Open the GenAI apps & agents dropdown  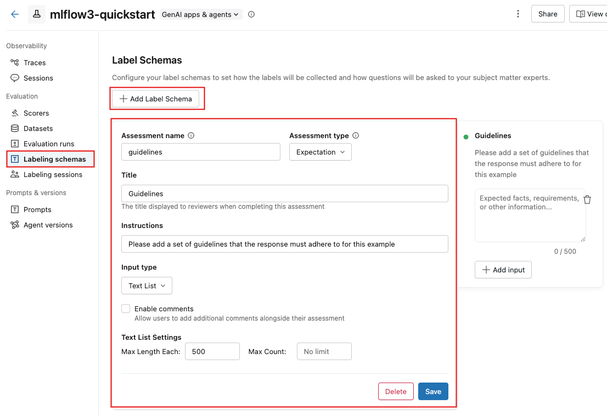(200, 15)
